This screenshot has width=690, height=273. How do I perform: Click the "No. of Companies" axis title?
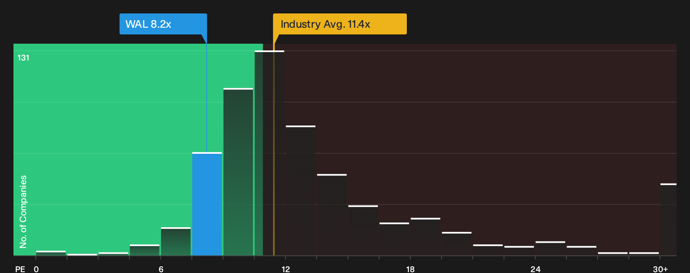[23, 212]
